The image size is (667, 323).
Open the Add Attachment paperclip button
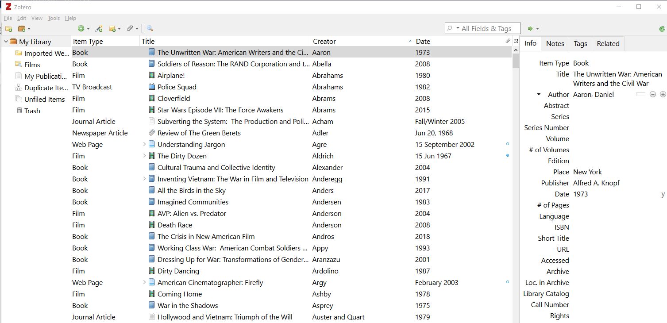pyautogui.click(x=132, y=29)
